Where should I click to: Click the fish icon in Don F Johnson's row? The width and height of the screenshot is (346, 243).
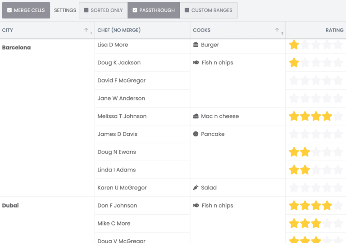point(196,206)
